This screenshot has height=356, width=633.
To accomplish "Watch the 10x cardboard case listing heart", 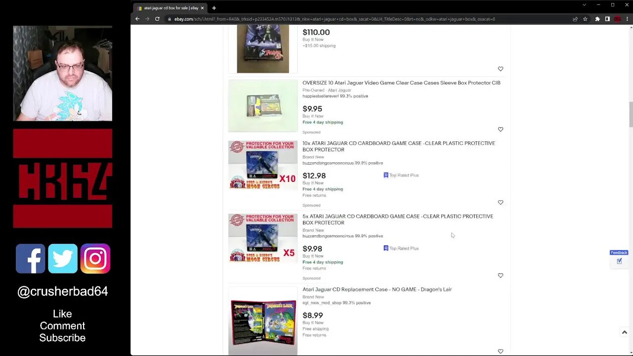I will (500, 202).
